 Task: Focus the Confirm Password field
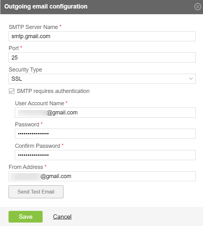105,155
